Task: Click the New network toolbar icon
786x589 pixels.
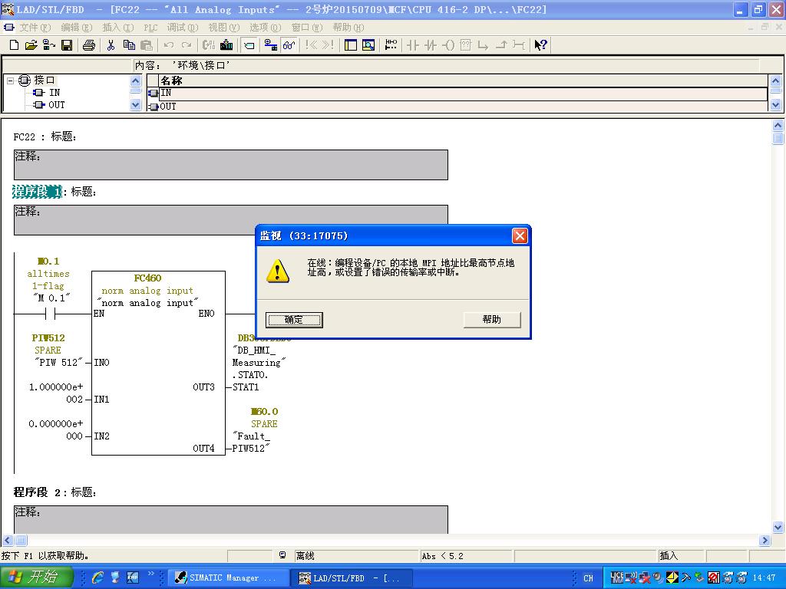Action: (391, 45)
